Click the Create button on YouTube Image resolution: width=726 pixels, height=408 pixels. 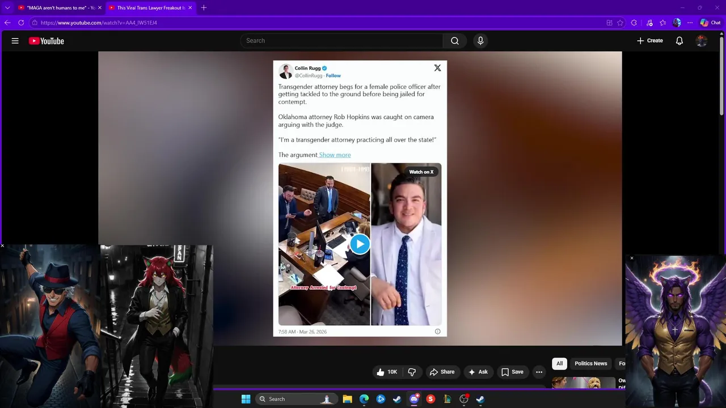pos(649,41)
